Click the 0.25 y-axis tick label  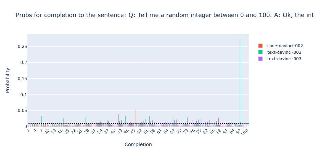coord(23,47)
